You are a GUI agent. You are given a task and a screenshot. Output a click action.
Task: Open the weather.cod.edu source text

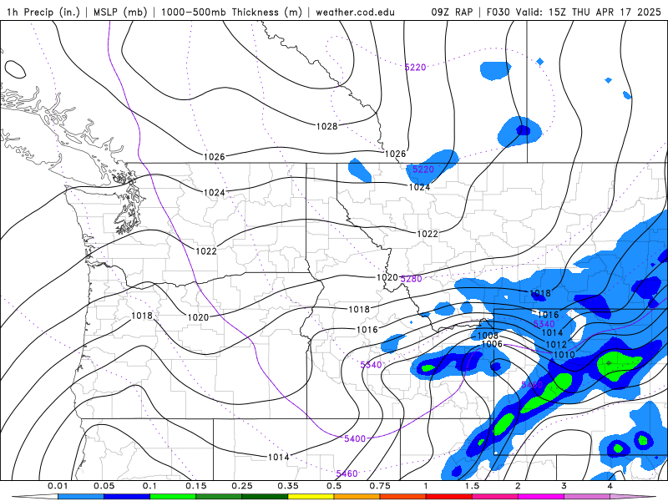point(355,13)
